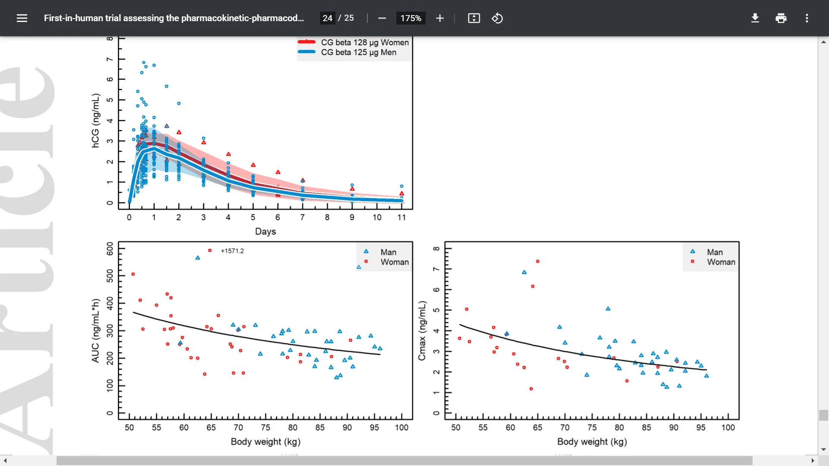Click the 'CG beta 128 µg Women' legend
The image size is (829, 466).
[x=365, y=42]
